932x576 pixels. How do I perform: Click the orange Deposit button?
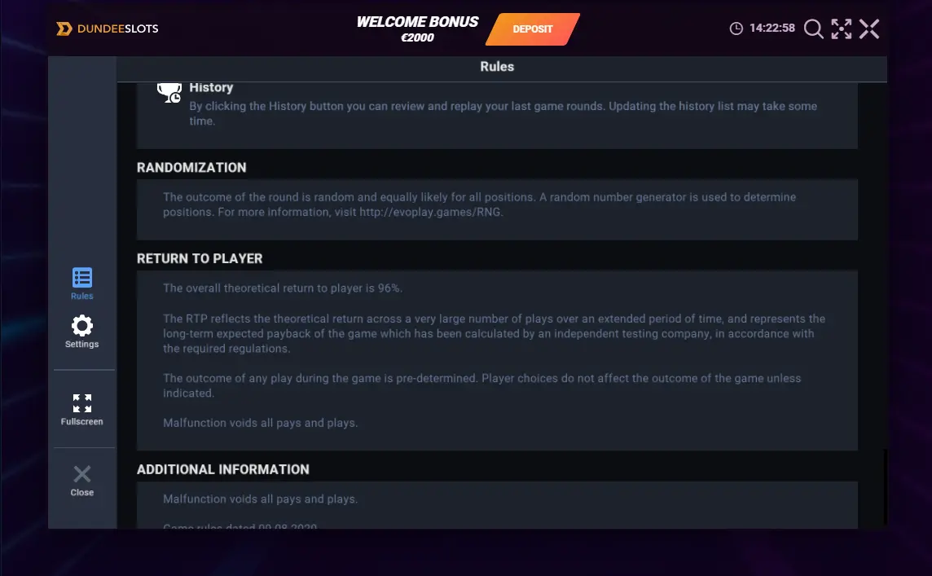click(x=533, y=29)
